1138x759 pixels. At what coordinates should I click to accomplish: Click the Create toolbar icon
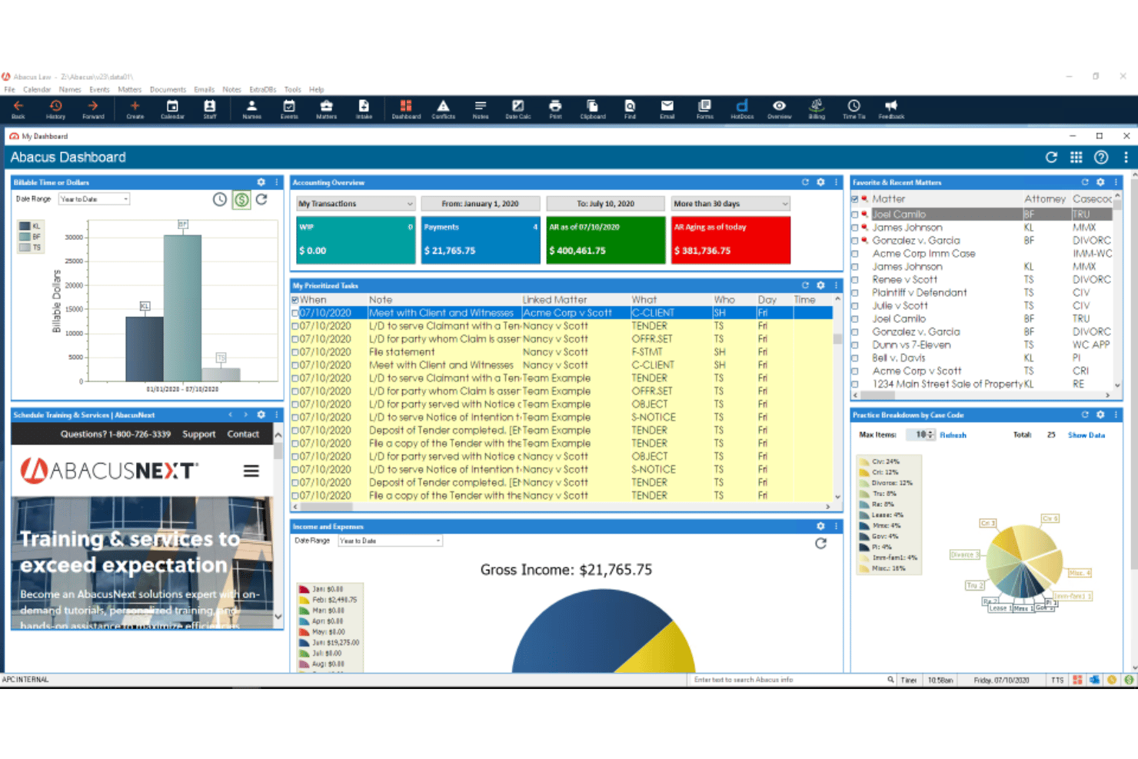pos(135,109)
